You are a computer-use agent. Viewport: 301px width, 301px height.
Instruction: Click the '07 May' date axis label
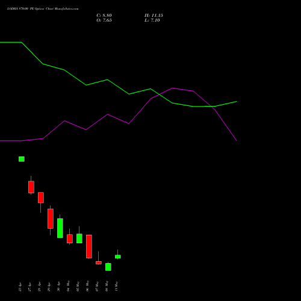97,286
